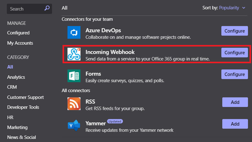Click the 'All connectors' heading

[x=76, y=91]
